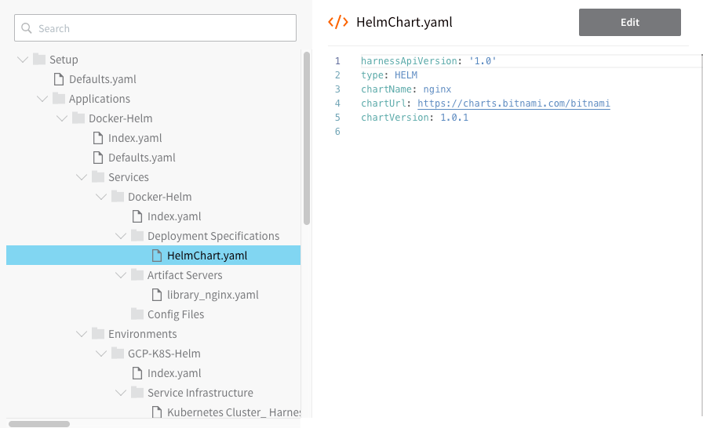Viewport: 703px width, 428px height.
Task: Click the Environments folder icon
Action: coord(98,333)
